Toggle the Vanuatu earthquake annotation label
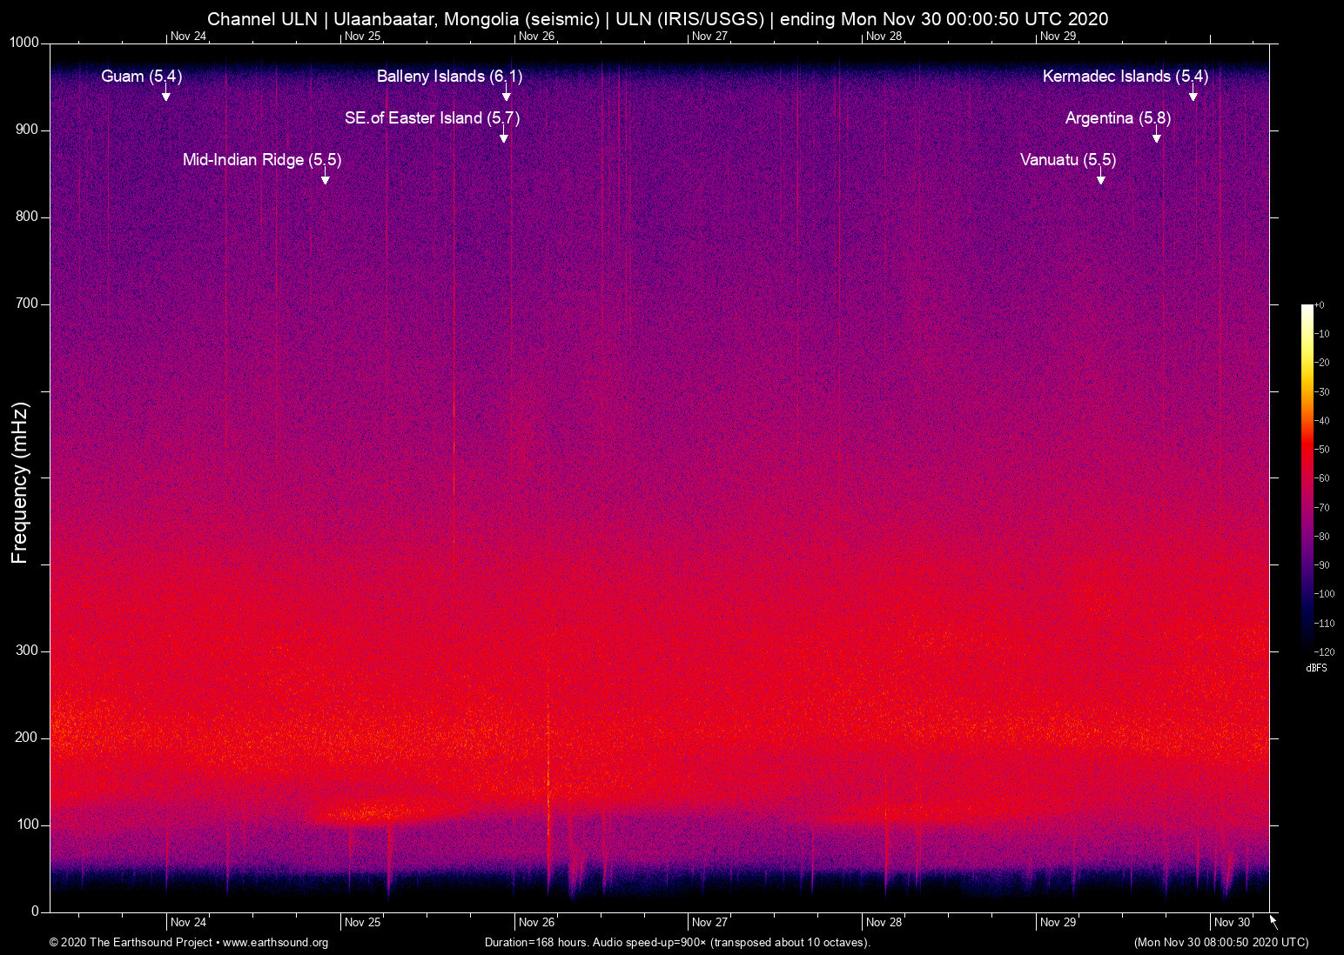 [x=1067, y=160]
